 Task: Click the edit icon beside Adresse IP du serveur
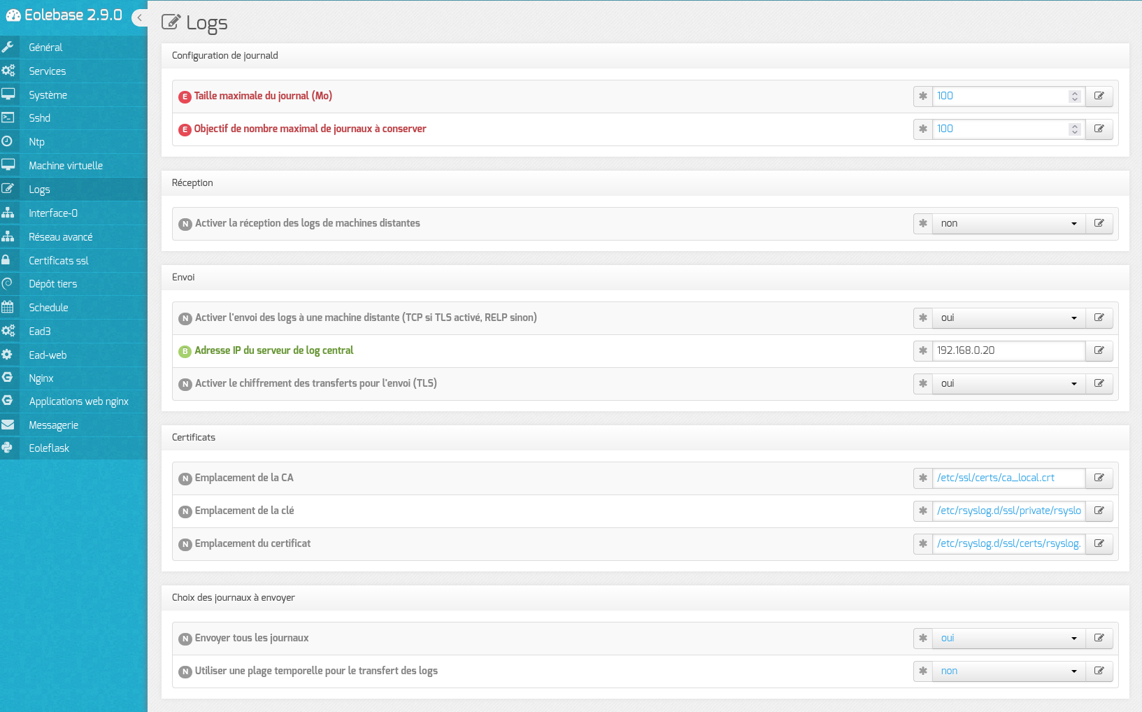point(1099,350)
